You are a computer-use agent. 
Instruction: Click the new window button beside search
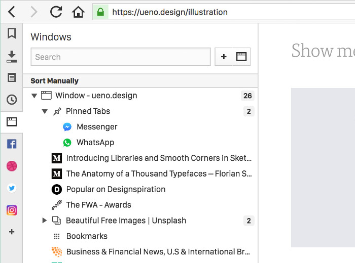pyautogui.click(x=241, y=57)
